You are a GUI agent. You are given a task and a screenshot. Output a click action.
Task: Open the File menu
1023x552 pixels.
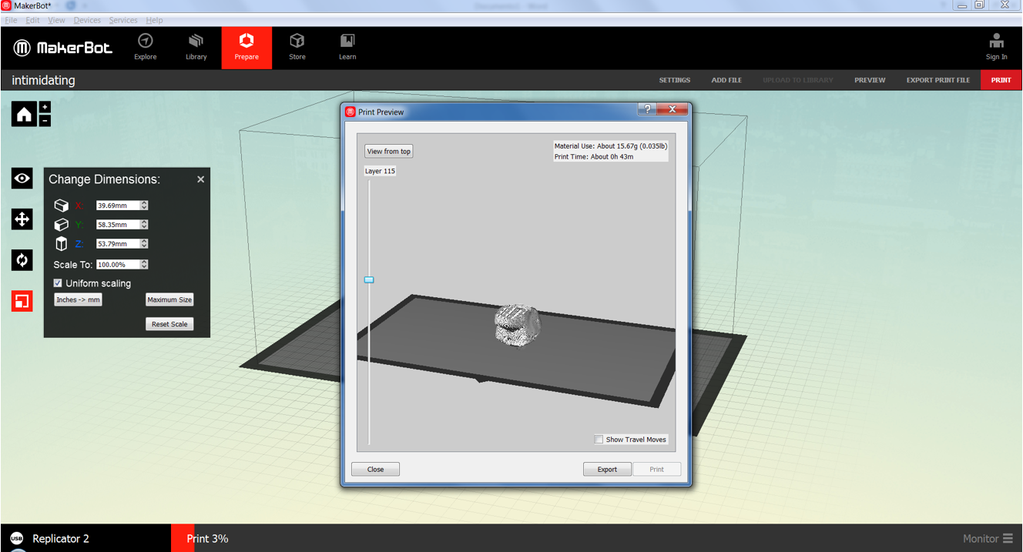11,20
